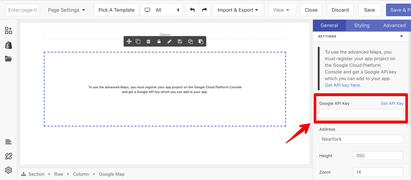Open the device selector showing All
This screenshot has width=411, height=180.
[162, 10]
